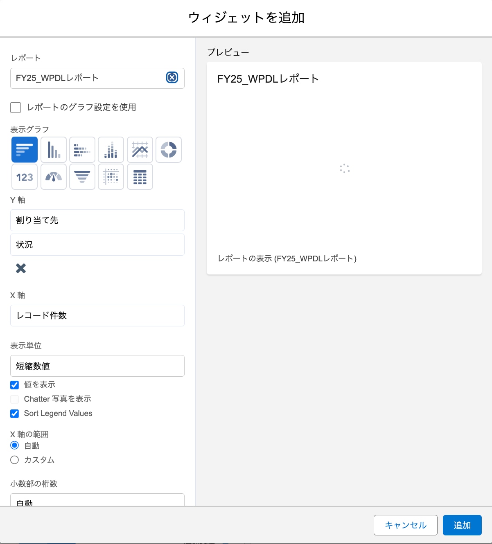
Task: Toggle Chatter 写真を表示 checkbox
Action: click(x=15, y=399)
